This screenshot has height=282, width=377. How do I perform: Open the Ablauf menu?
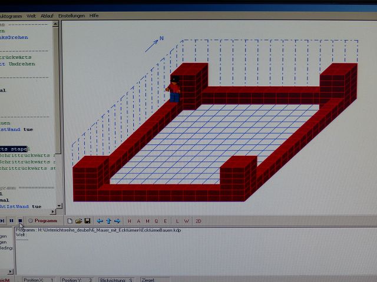coord(47,16)
